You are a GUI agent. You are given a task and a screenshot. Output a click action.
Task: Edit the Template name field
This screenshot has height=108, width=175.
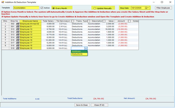click(x=26, y=8)
